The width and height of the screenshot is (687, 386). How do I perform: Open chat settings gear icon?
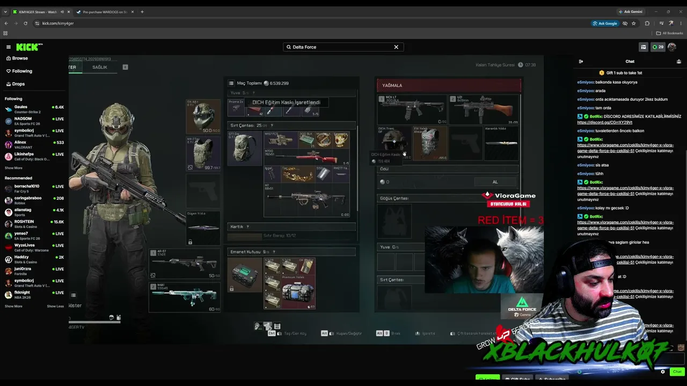click(663, 372)
